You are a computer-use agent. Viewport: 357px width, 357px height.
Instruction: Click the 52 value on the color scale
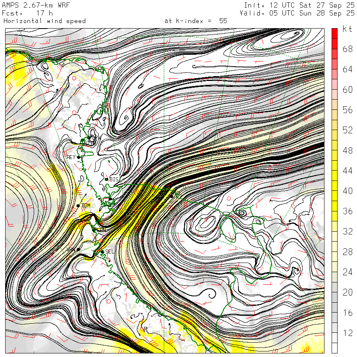[x=347, y=130]
